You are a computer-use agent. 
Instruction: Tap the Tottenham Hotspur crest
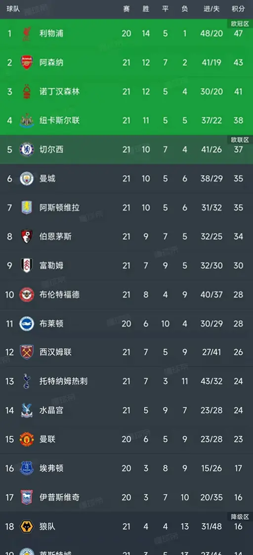coord(27,381)
